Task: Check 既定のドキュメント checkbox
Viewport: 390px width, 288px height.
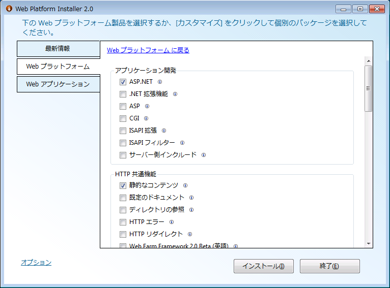Action: (123, 198)
